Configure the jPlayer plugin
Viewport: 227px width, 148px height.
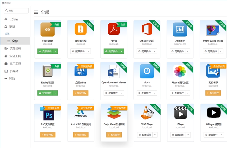[178, 135]
